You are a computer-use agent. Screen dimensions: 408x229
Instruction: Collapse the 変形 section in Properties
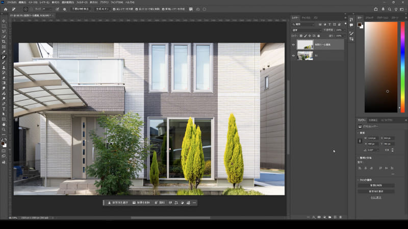[x=358, y=133]
